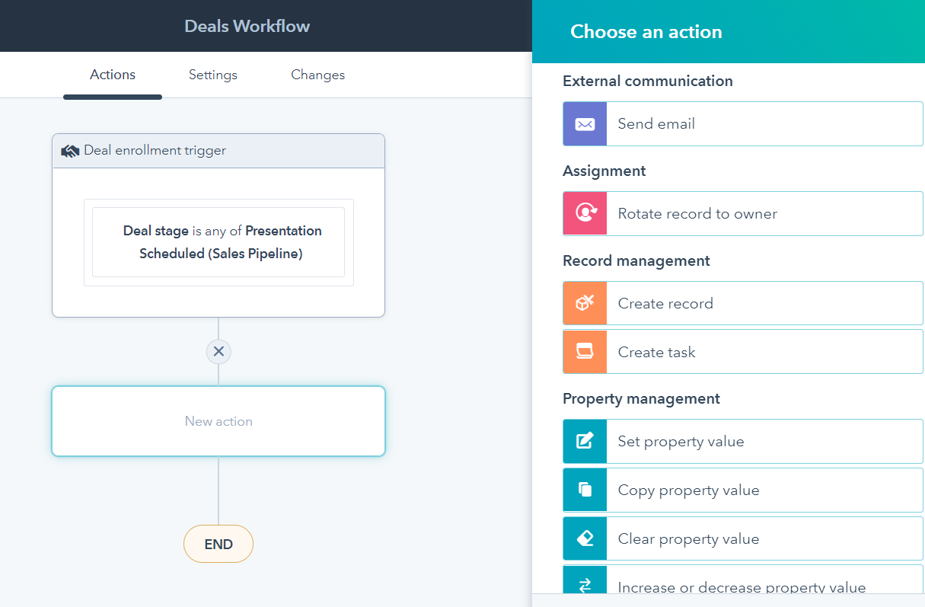Click the Rotate record to owner rotation icon
Image resolution: width=925 pixels, height=607 pixels.
[584, 213]
